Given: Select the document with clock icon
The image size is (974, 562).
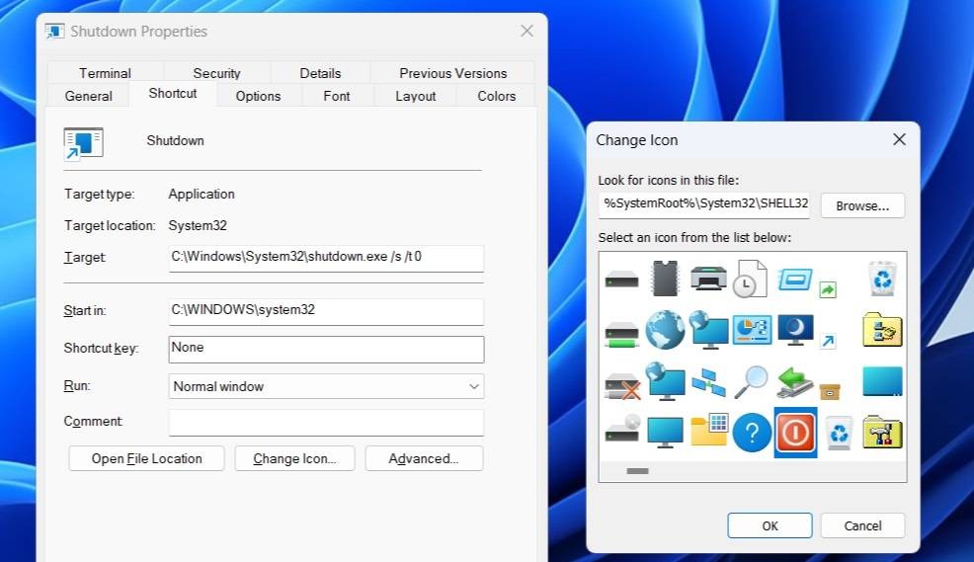Looking at the screenshot, I should pos(751,279).
